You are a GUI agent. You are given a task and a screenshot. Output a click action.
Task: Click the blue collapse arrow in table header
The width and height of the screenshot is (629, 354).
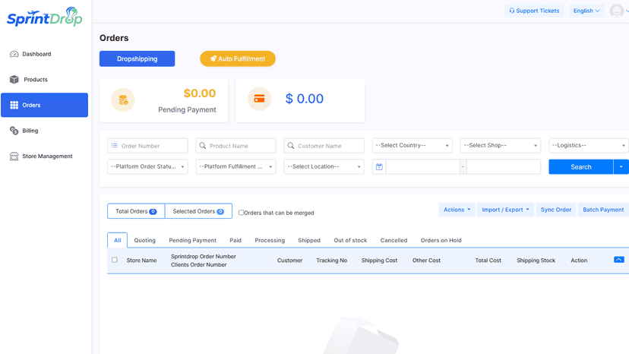(x=619, y=260)
